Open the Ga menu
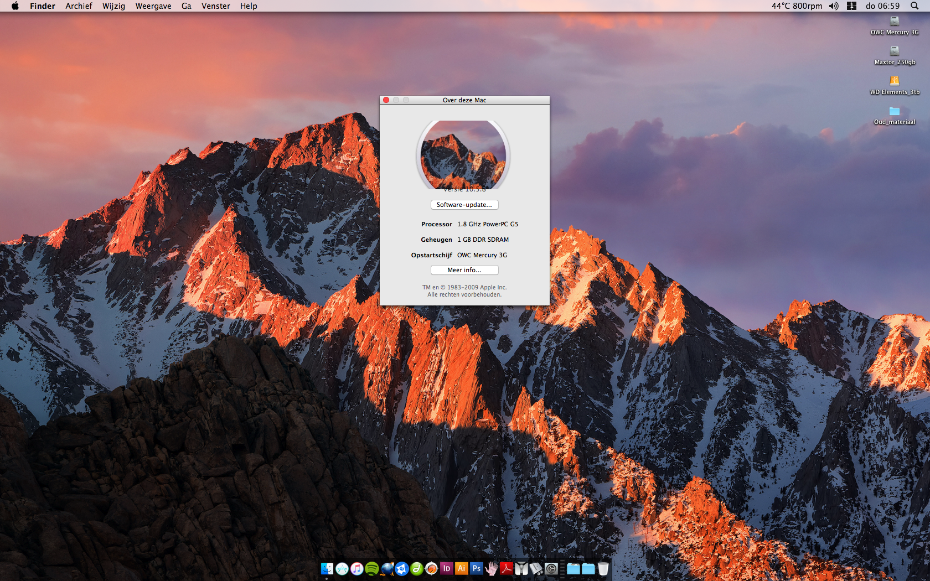The height and width of the screenshot is (581, 930). (x=187, y=6)
